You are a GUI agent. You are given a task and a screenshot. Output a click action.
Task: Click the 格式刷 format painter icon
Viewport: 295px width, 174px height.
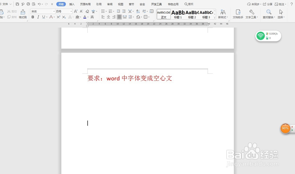pyautogui.click(x=23, y=15)
